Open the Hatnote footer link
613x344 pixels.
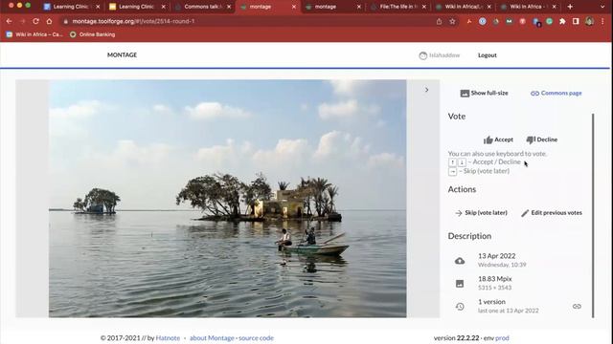point(168,338)
